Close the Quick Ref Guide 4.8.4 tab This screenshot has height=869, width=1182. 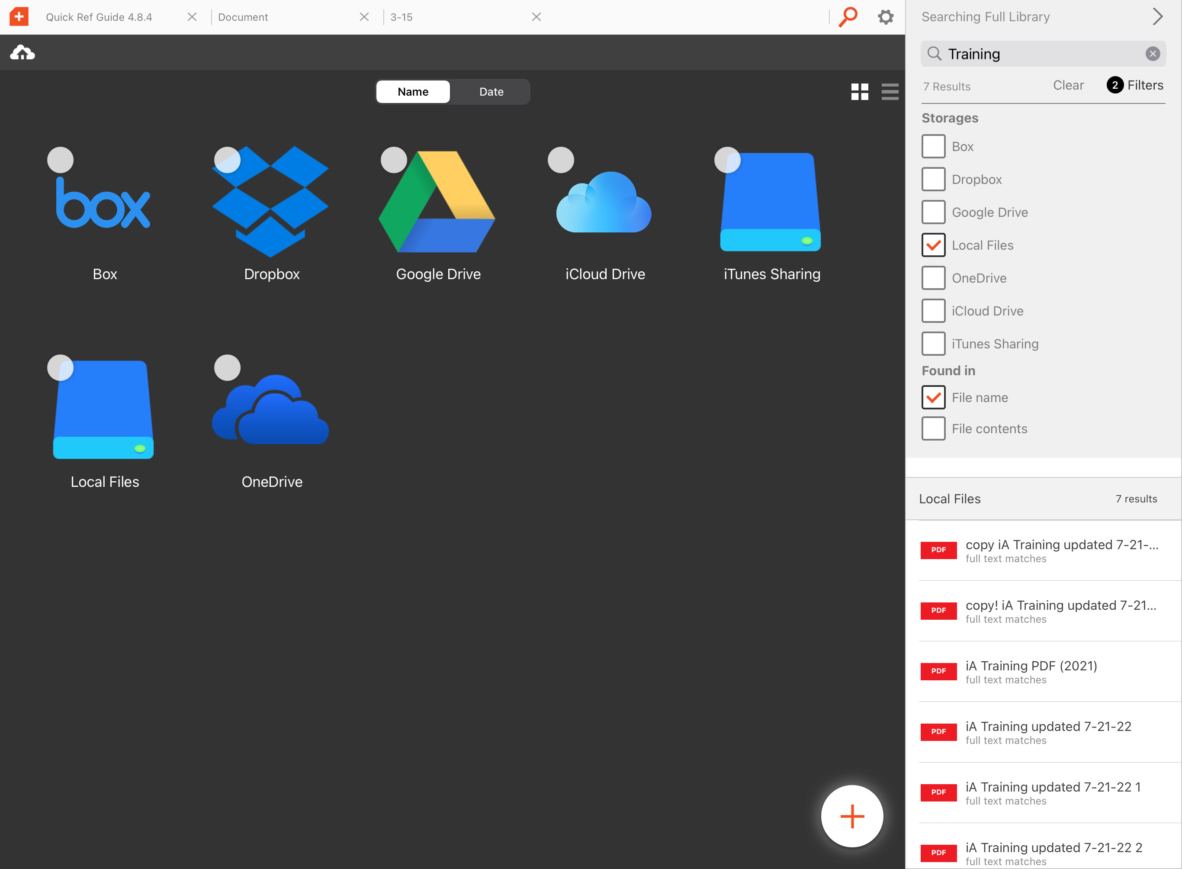192,17
